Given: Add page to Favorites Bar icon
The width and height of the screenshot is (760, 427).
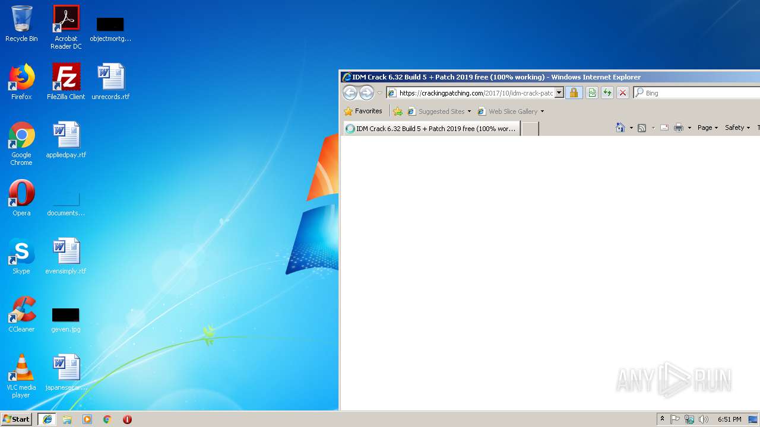Looking at the screenshot, I should [x=398, y=111].
